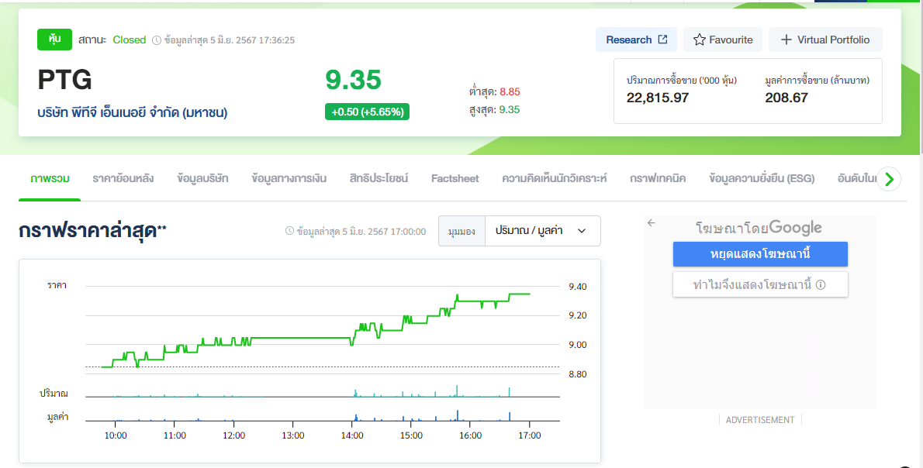923x468 pixels.
Task: Click the last price 9.35 in large green
Action: 353,80
